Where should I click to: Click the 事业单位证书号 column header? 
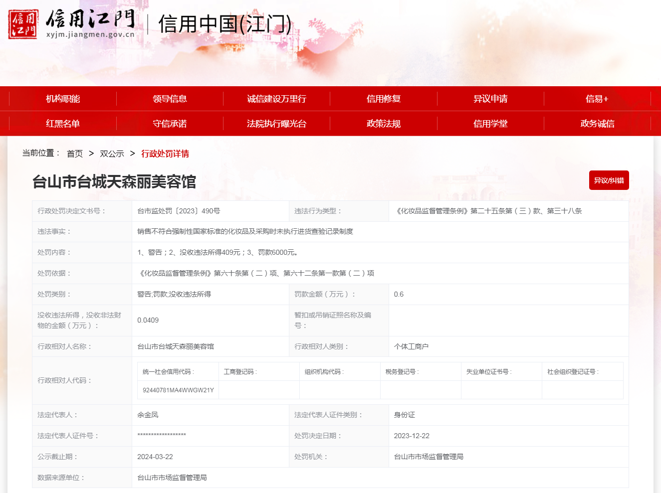coord(489,371)
